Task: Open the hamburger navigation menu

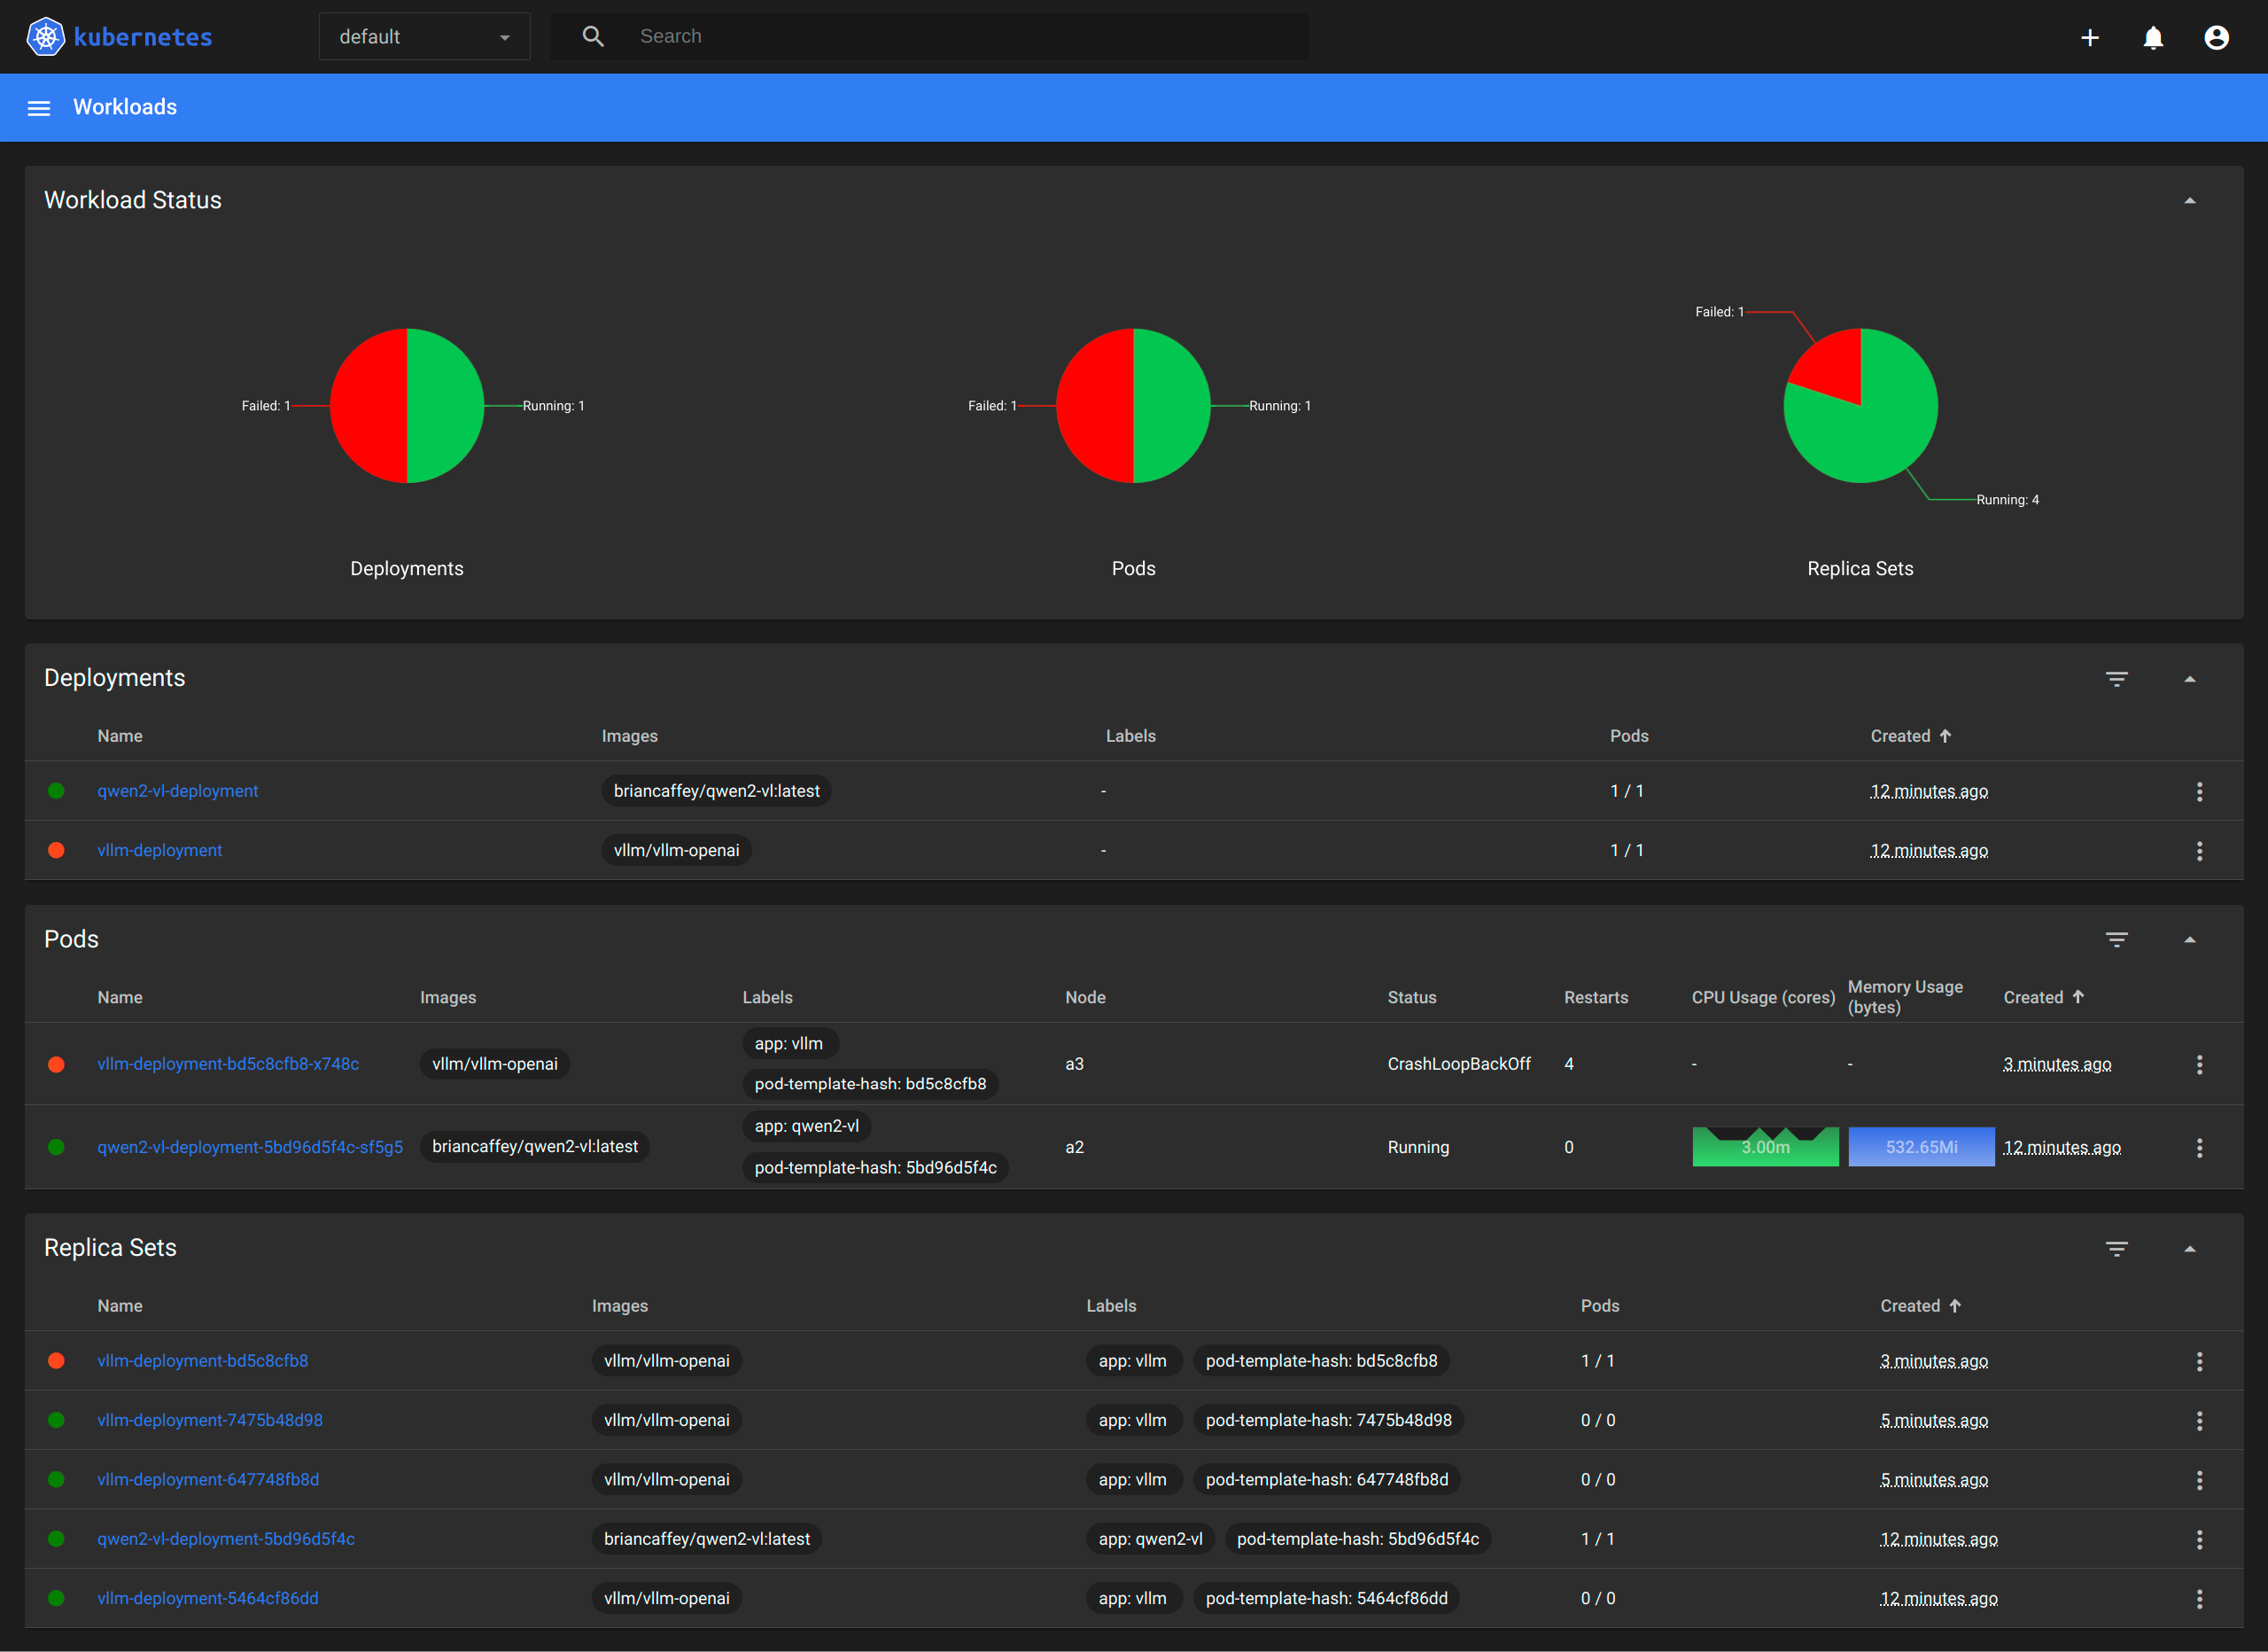Action: tap(39, 108)
